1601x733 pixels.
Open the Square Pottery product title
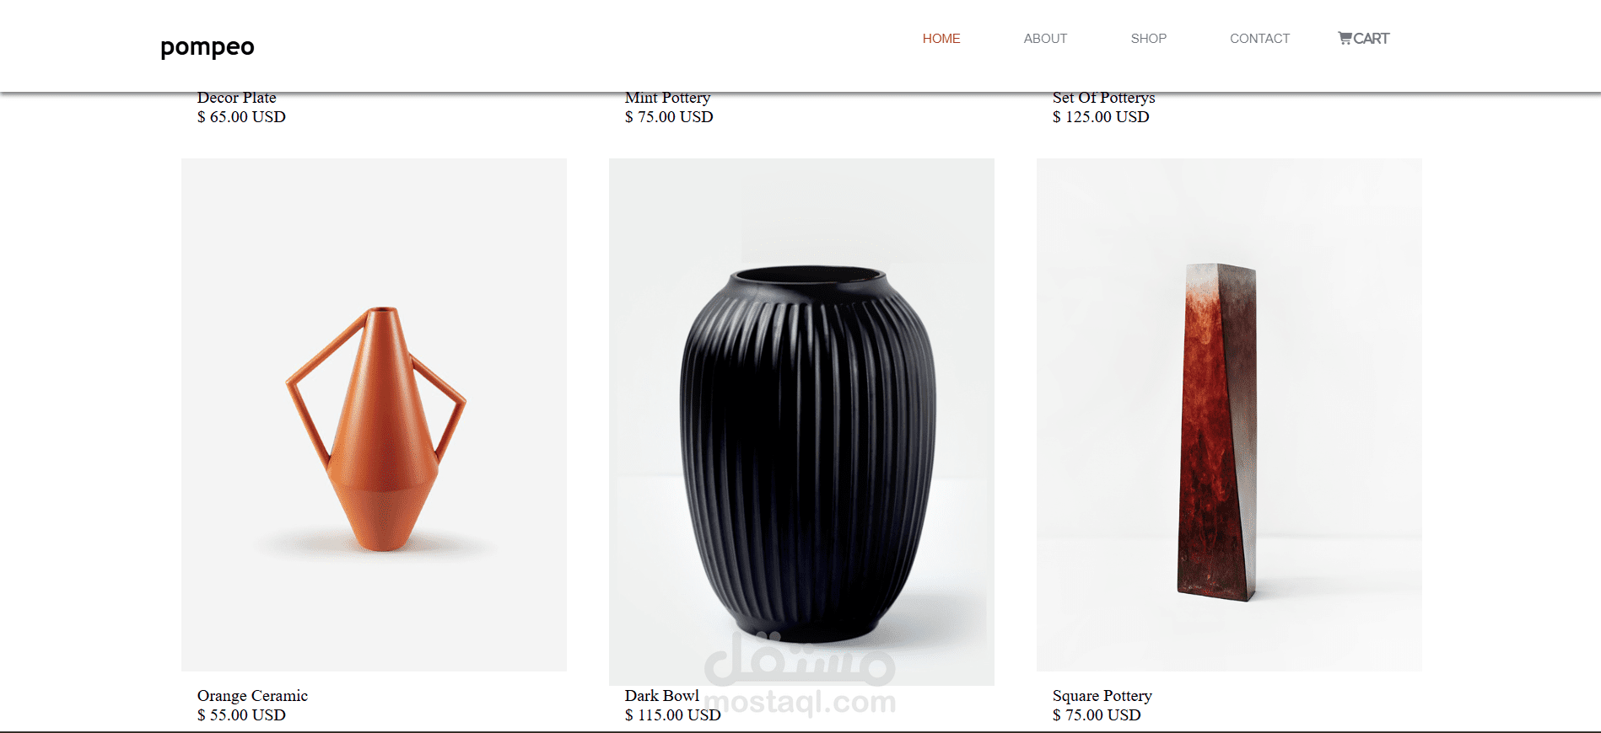click(x=1102, y=696)
